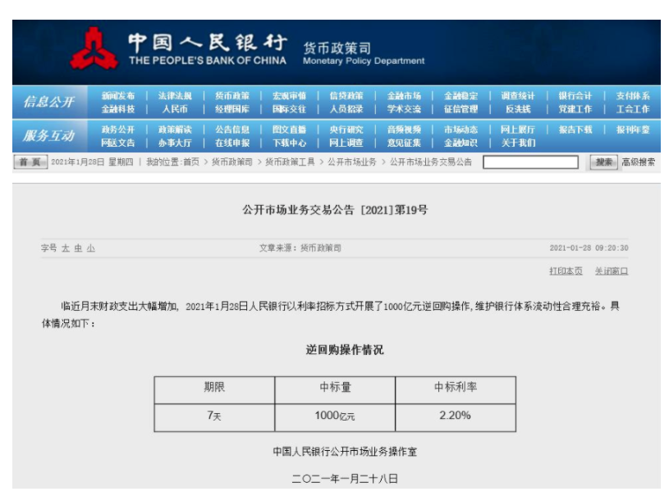
Task: Click inside the search input box
Action: tap(529, 162)
